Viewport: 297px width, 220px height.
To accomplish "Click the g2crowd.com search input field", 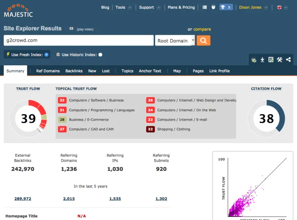I will click(78, 41).
